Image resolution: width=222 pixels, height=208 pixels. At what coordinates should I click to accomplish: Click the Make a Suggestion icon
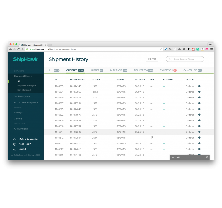[15, 139]
